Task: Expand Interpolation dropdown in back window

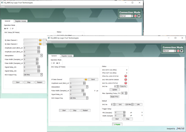Action: coord(41,56)
